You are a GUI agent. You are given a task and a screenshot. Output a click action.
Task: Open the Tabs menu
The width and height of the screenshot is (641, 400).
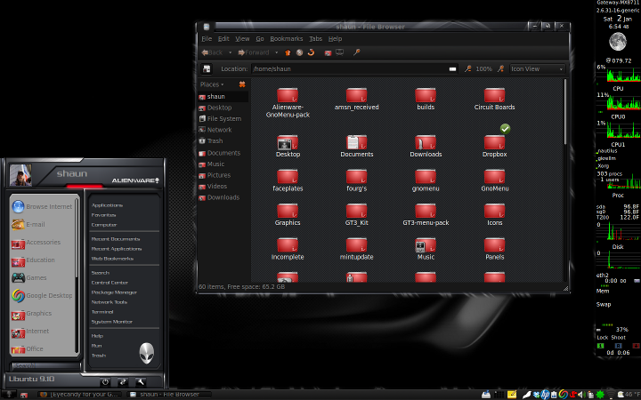[x=315, y=39]
